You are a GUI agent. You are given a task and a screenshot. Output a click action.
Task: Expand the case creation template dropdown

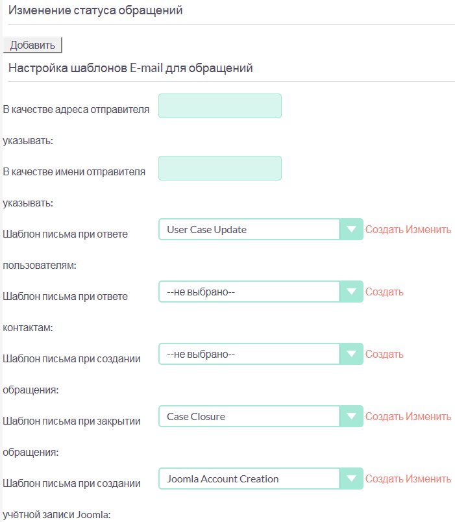(x=260, y=354)
